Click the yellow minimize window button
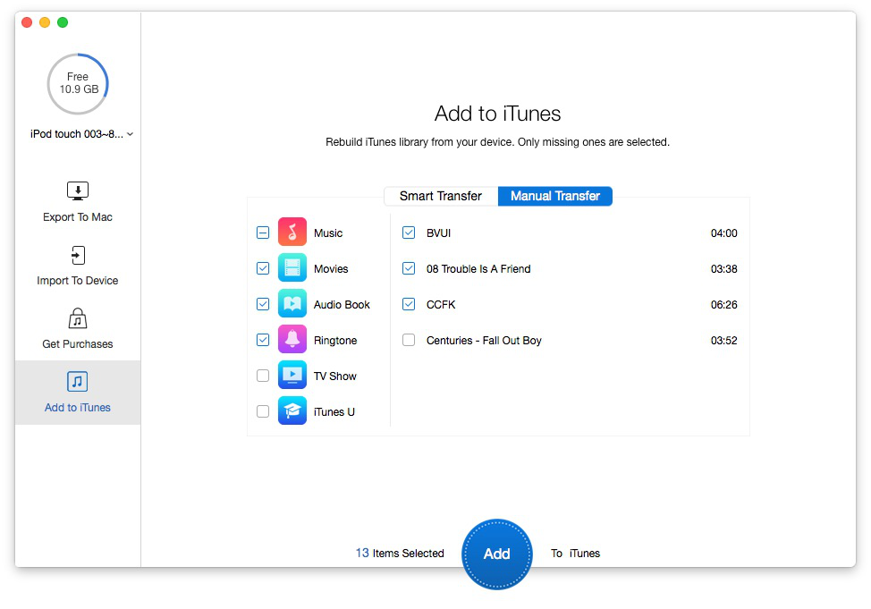The height and width of the screenshot is (609, 871). (x=45, y=22)
